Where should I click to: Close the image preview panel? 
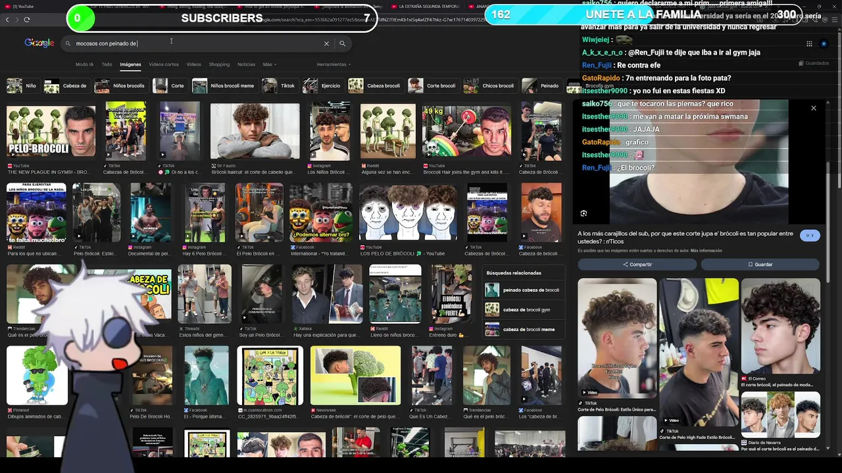814,108
